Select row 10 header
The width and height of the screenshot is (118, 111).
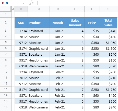click(x=6, y=72)
